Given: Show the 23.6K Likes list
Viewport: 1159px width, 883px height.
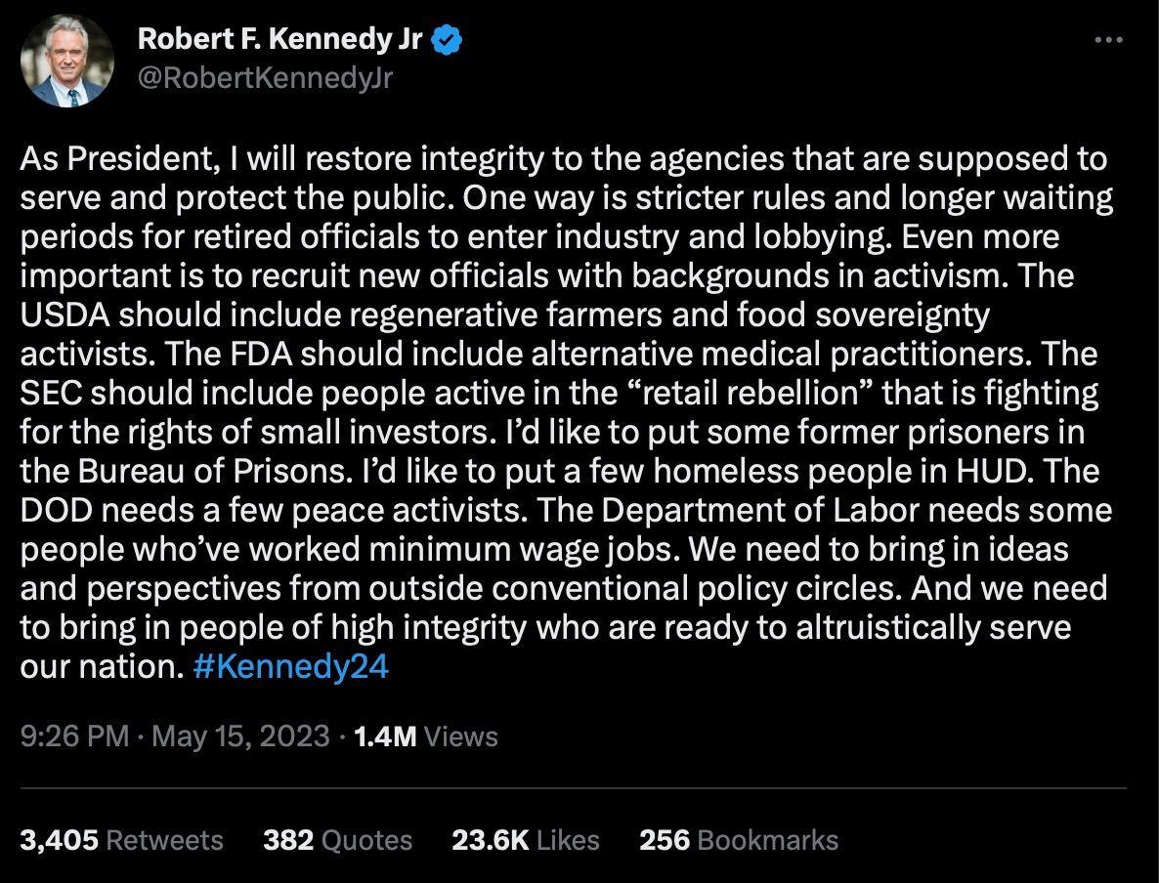Looking at the screenshot, I should tap(526, 840).
